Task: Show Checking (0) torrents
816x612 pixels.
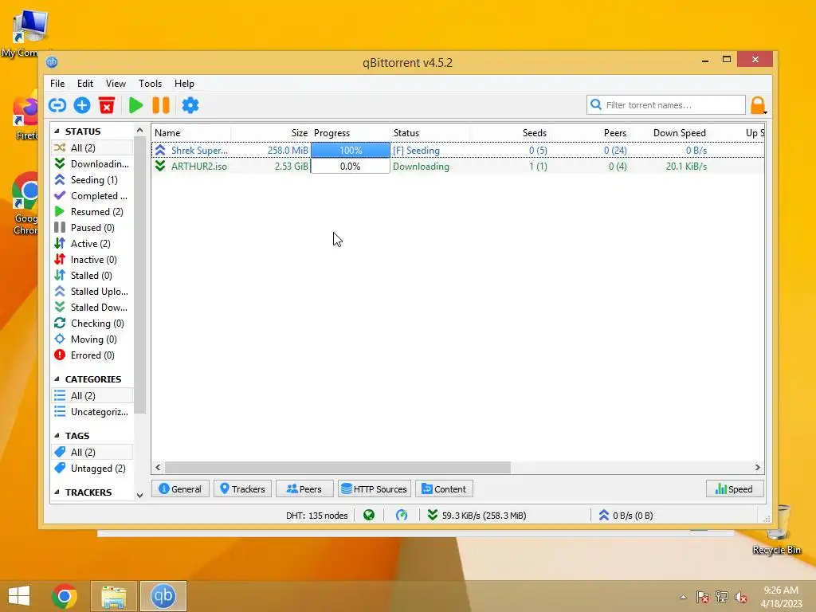Action: [92, 324]
